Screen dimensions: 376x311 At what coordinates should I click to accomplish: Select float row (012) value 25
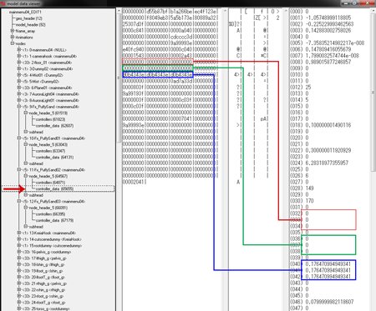(301, 88)
